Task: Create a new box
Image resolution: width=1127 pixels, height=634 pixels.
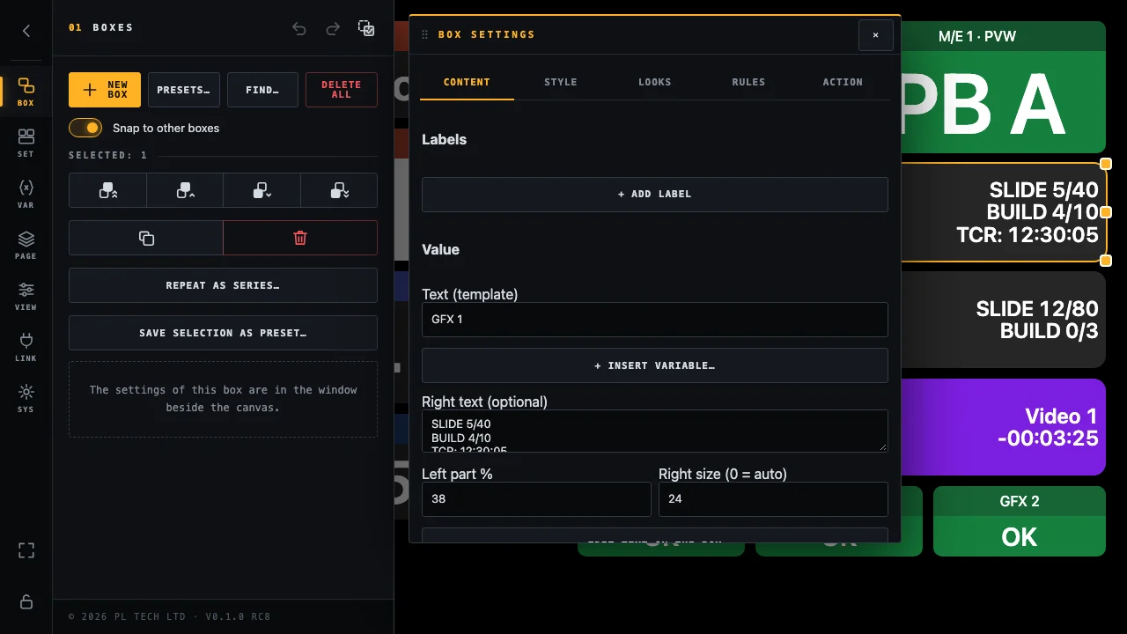Action: pos(105,90)
